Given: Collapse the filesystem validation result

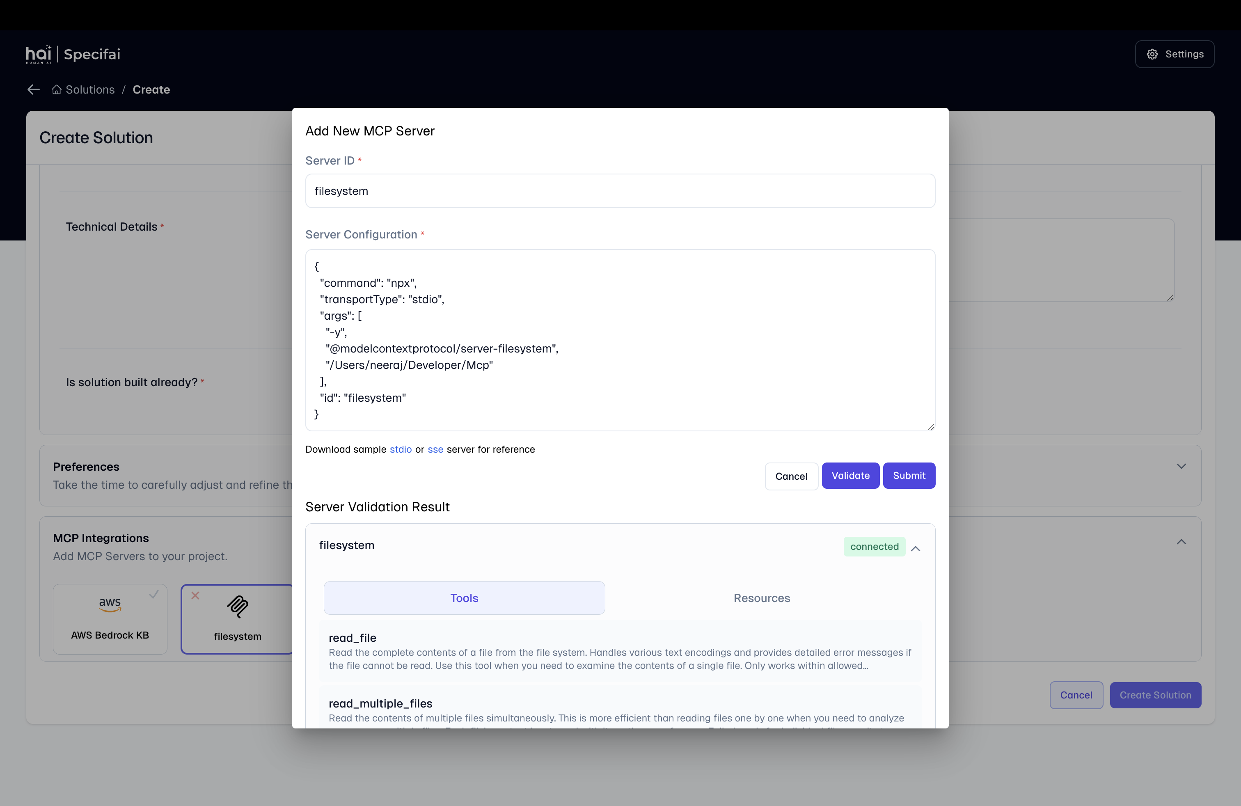Looking at the screenshot, I should (916, 548).
